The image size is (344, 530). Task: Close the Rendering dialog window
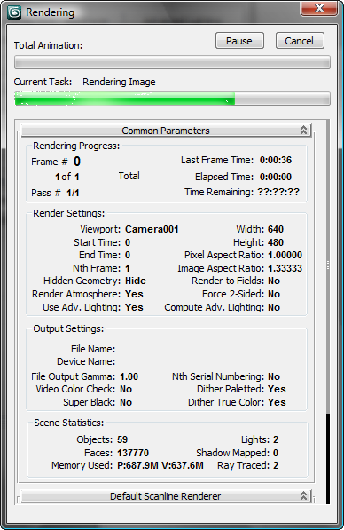[319, 8]
